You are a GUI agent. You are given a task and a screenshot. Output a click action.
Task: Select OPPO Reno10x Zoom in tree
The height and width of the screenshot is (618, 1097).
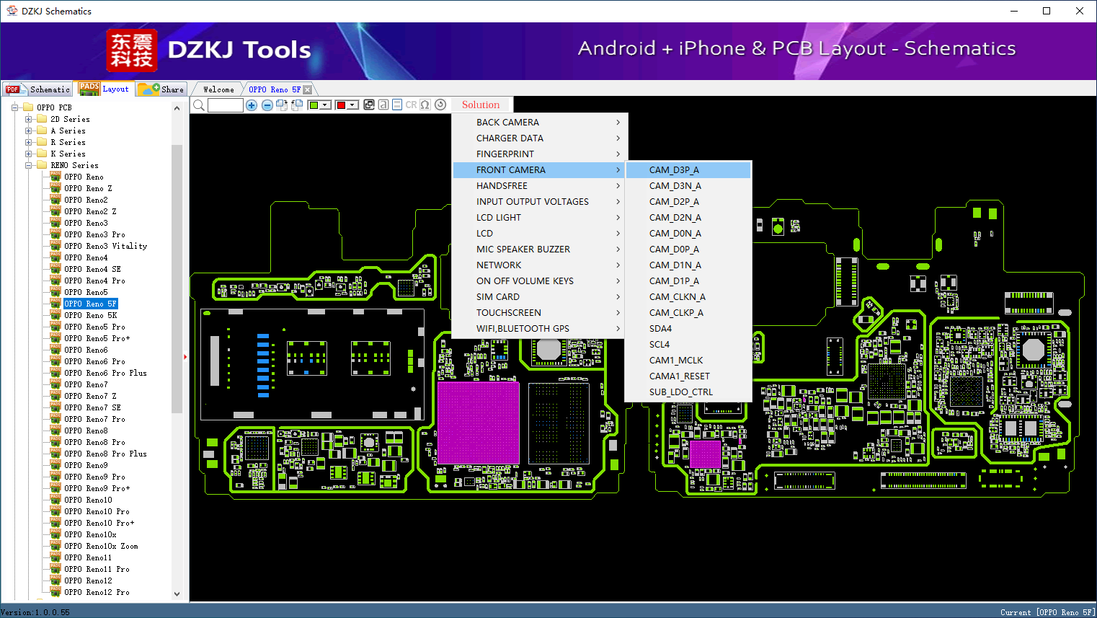coord(101,546)
